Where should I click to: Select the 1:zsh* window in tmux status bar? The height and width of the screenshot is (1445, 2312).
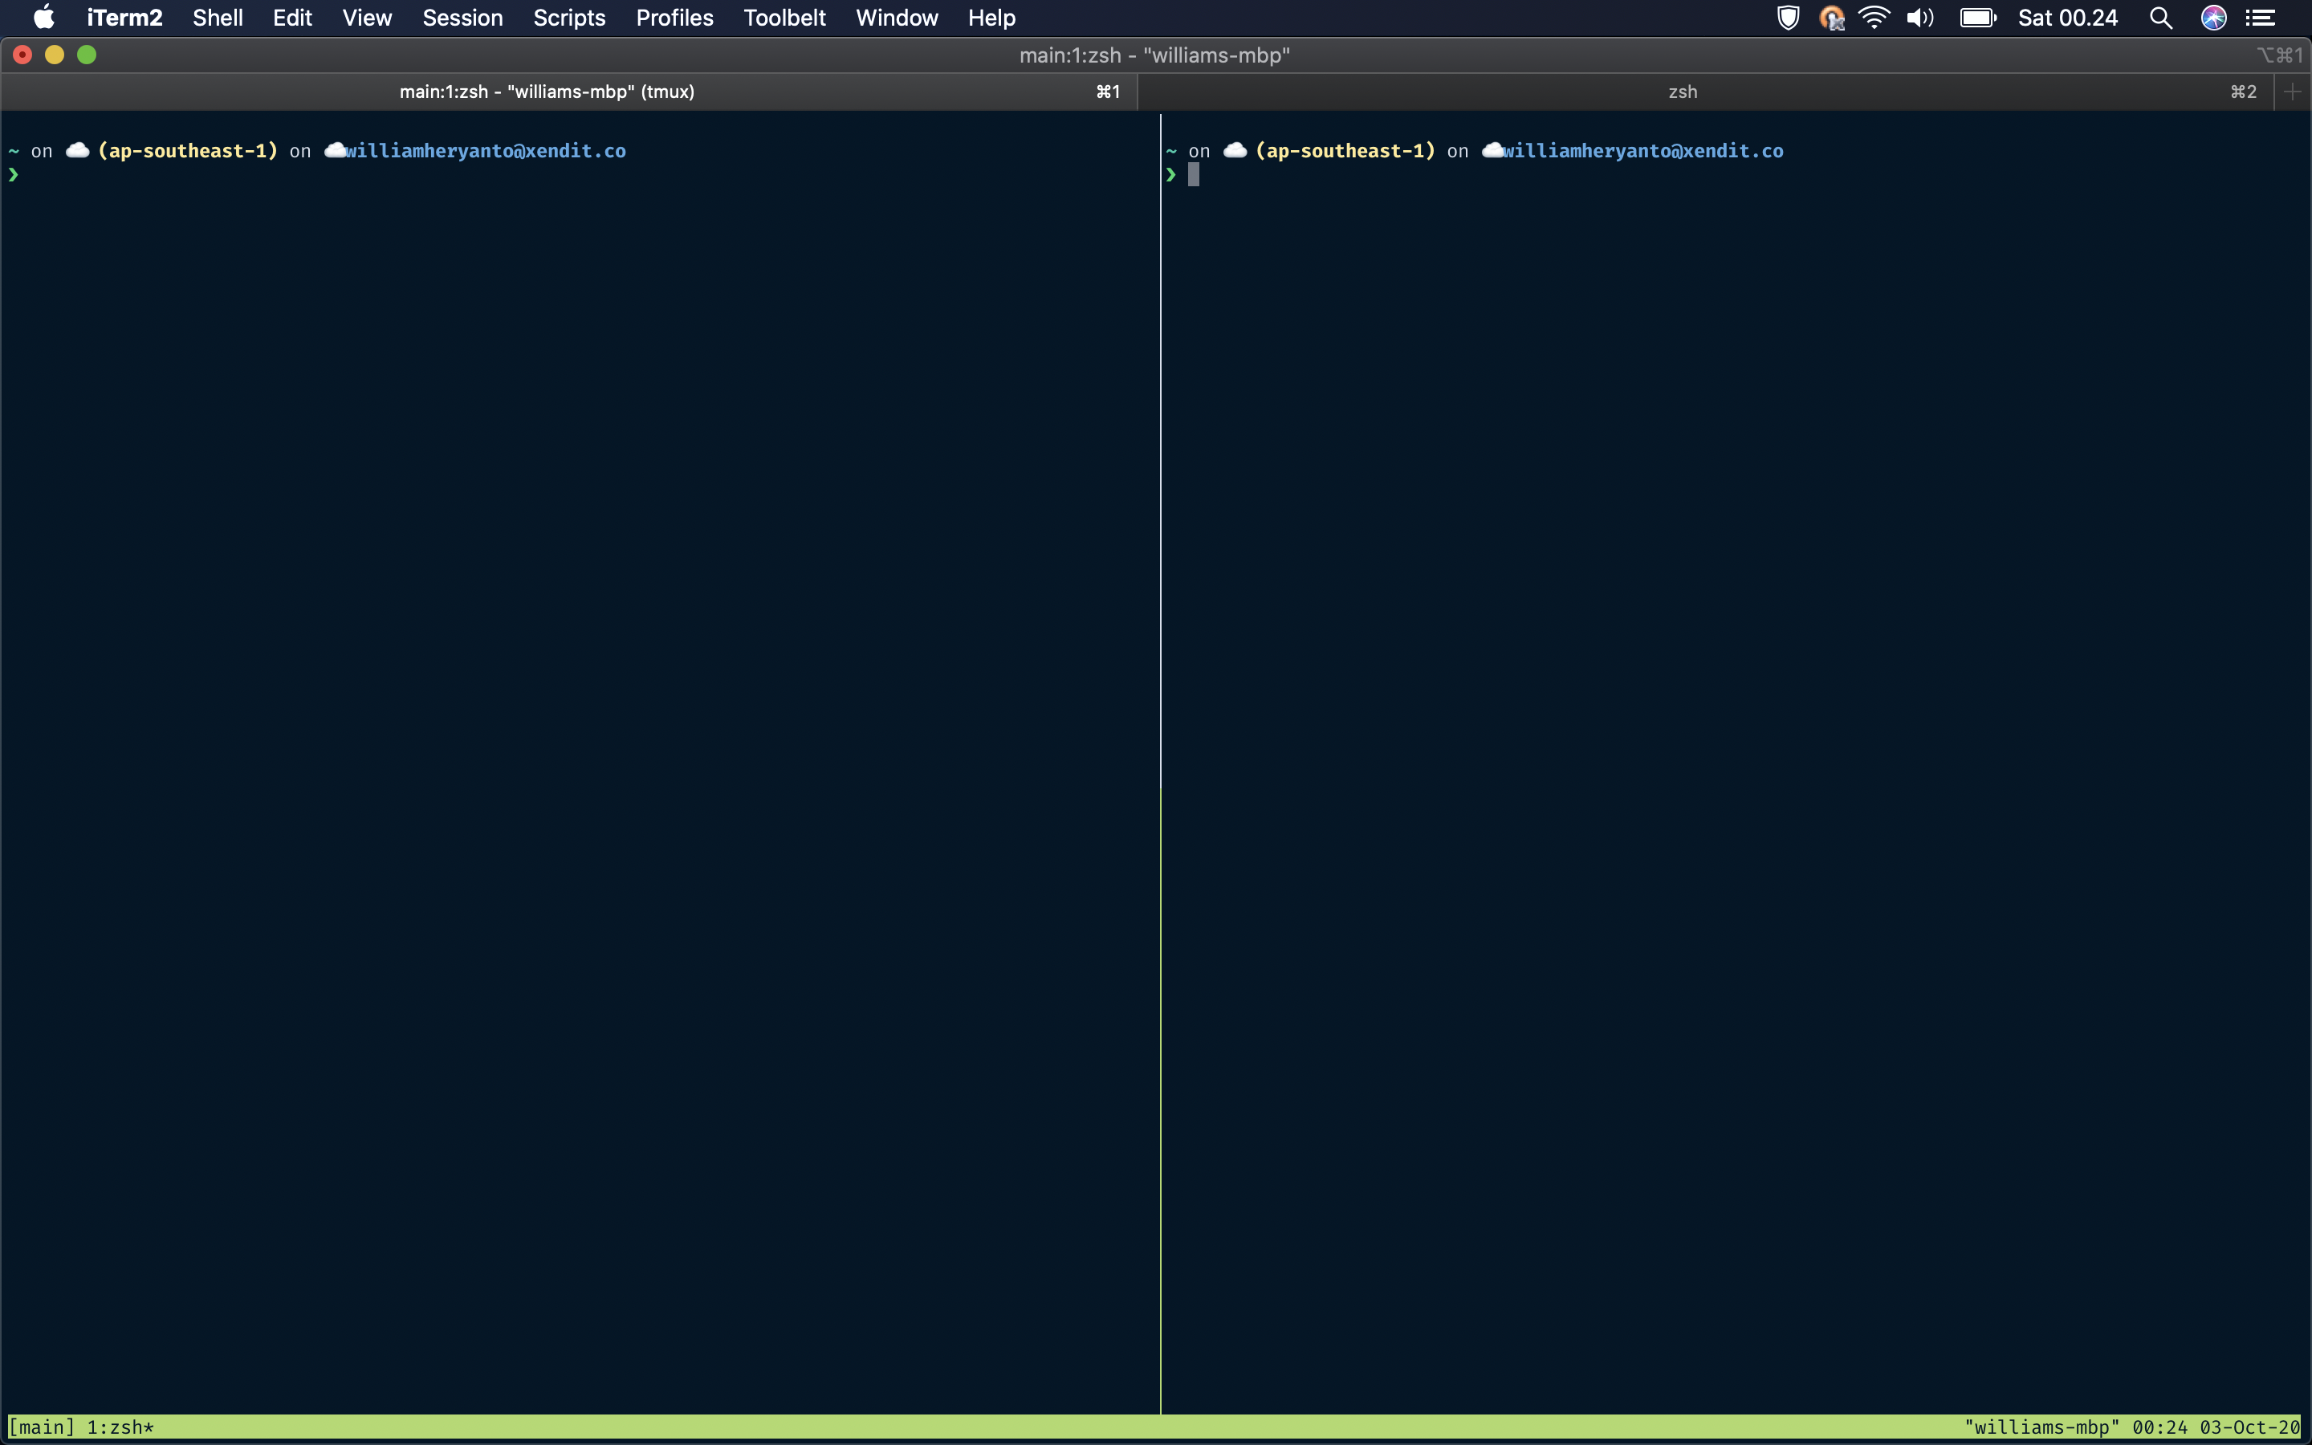click(x=120, y=1428)
